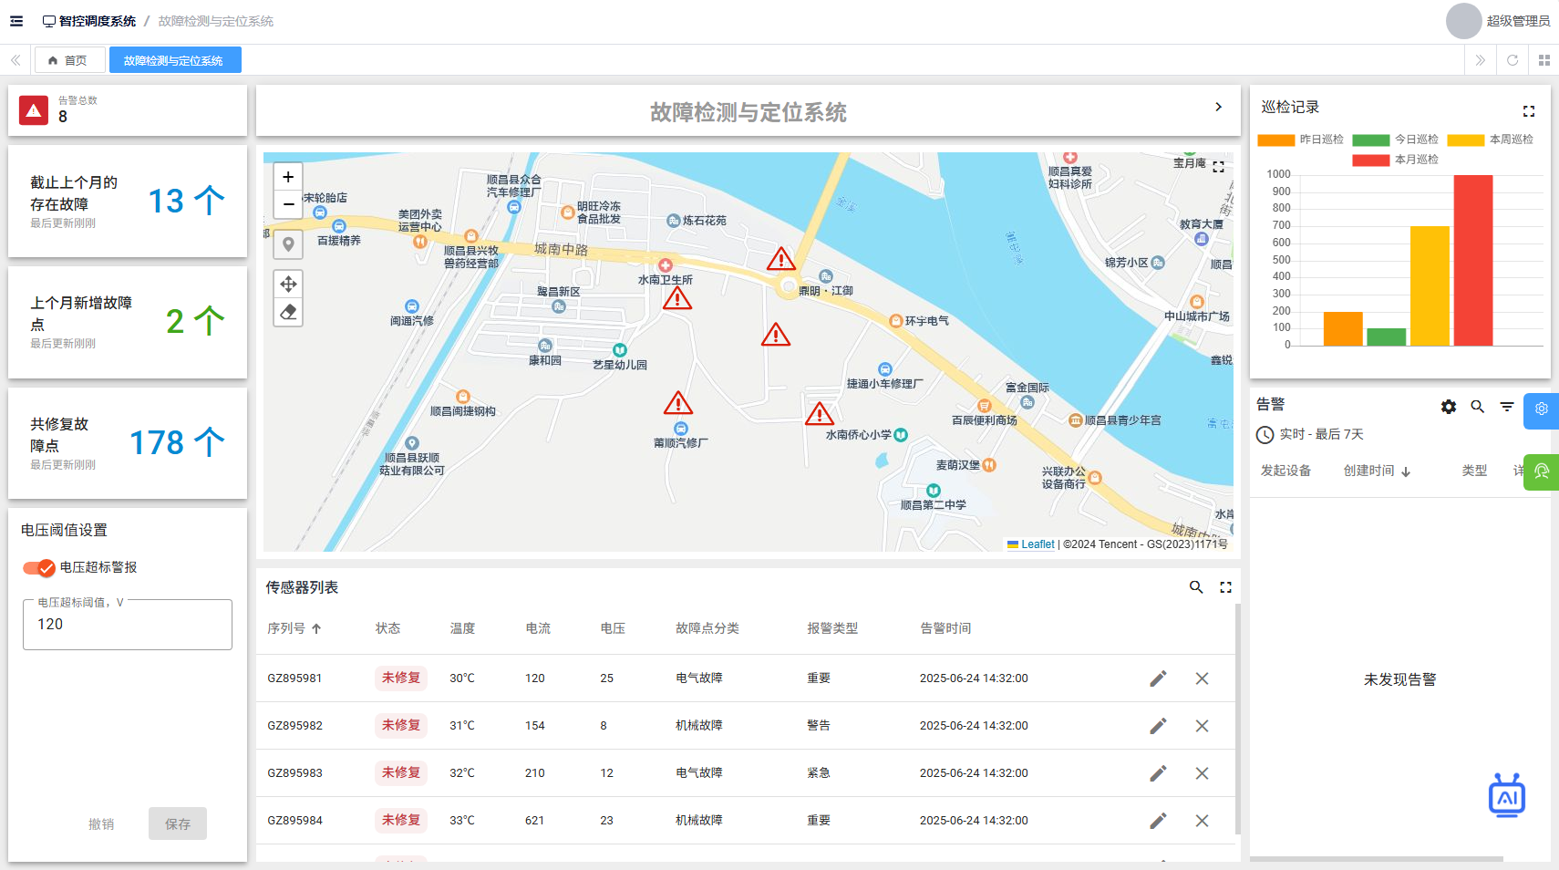Click the 发起设备 column header
1559x870 pixels.
coord(1285,471)
